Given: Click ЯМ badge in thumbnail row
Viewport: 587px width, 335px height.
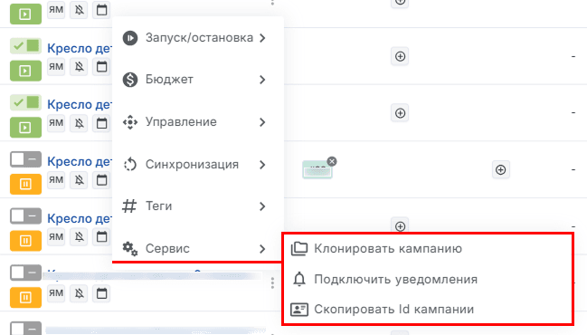Looking at the screenshot, I should click(x=56, y=179).
